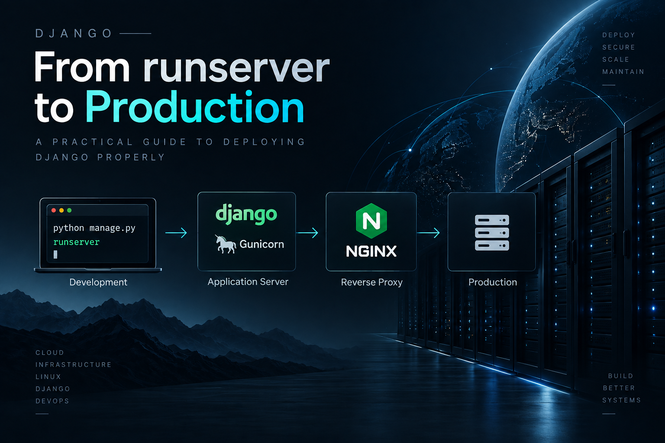Click the 'DJANGO' heading above the title
665x443 pixels.
74,33
